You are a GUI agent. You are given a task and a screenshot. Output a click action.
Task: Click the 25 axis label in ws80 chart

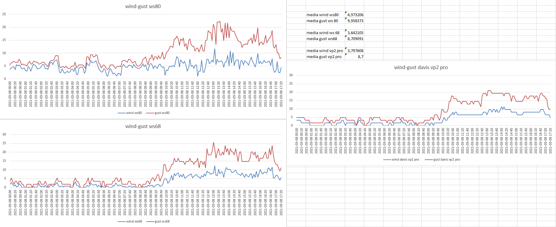pos(4,14)
